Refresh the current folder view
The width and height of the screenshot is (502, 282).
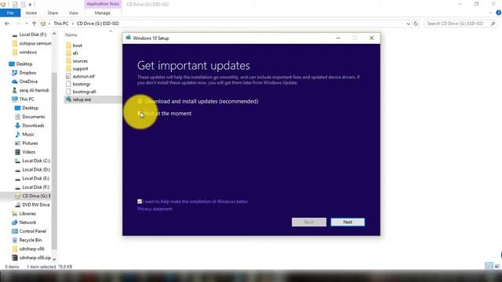416,23
